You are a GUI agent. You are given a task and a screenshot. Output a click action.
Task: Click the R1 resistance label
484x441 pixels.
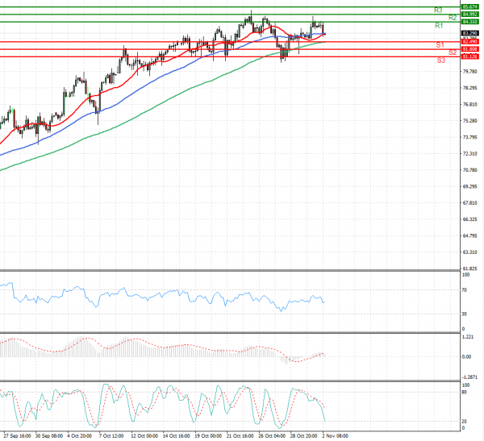(x=439, y=26)
